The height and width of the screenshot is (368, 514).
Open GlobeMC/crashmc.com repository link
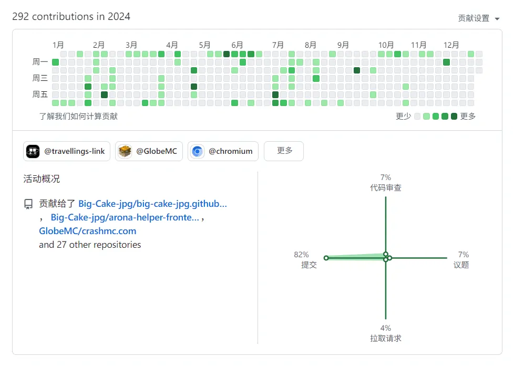click(88, 231)
